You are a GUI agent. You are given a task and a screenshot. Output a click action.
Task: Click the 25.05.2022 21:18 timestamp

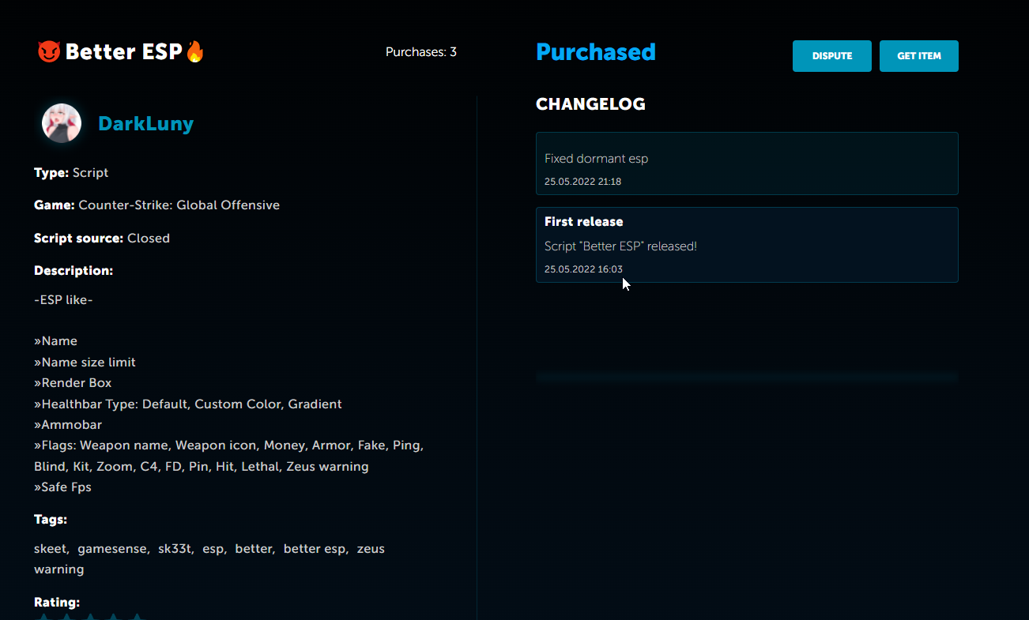click(x=582, y=182)
